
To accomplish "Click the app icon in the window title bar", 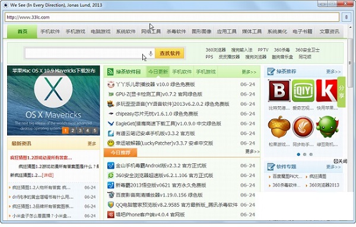I will tap(5, 5).
